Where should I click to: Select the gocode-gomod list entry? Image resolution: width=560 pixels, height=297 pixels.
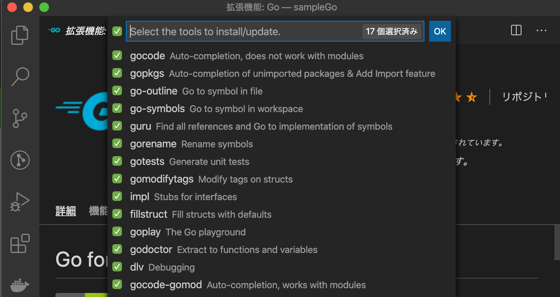pos(282,285)
